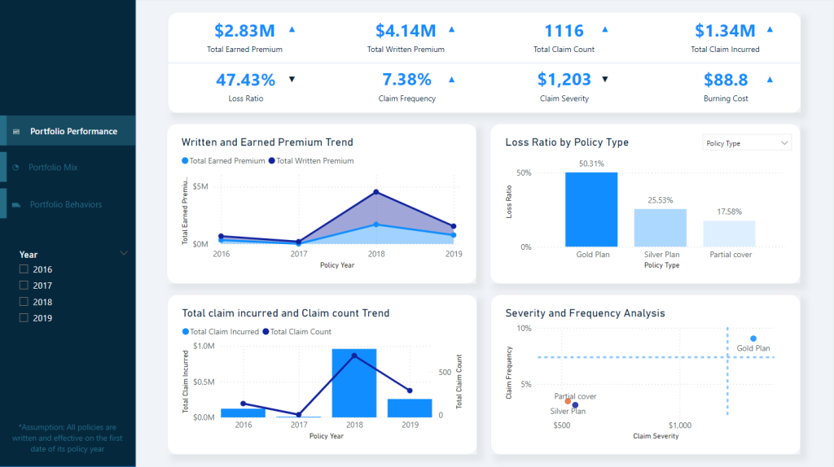Open the Portfolio Behaviors tab
The image size is (834, 467).
coord(66,204)
